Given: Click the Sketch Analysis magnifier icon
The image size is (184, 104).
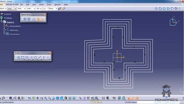Looking at the screenshot, I should click(97, 98).
